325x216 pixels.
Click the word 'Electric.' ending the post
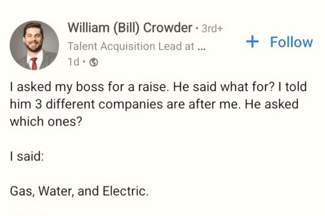point(125,191)
